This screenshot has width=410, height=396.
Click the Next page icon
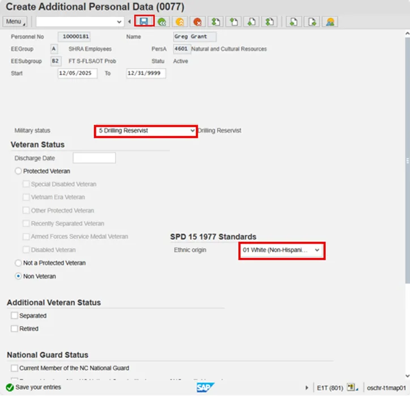coord(251,22)
